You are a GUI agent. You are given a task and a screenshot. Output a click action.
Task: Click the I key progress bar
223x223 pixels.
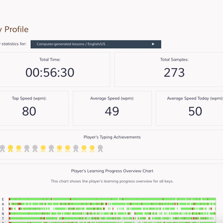tap(112, 209)
